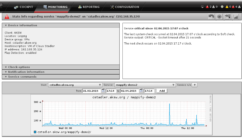
Task: Open the Service rule dropdown arrow
Action: (x=194, y=85)
